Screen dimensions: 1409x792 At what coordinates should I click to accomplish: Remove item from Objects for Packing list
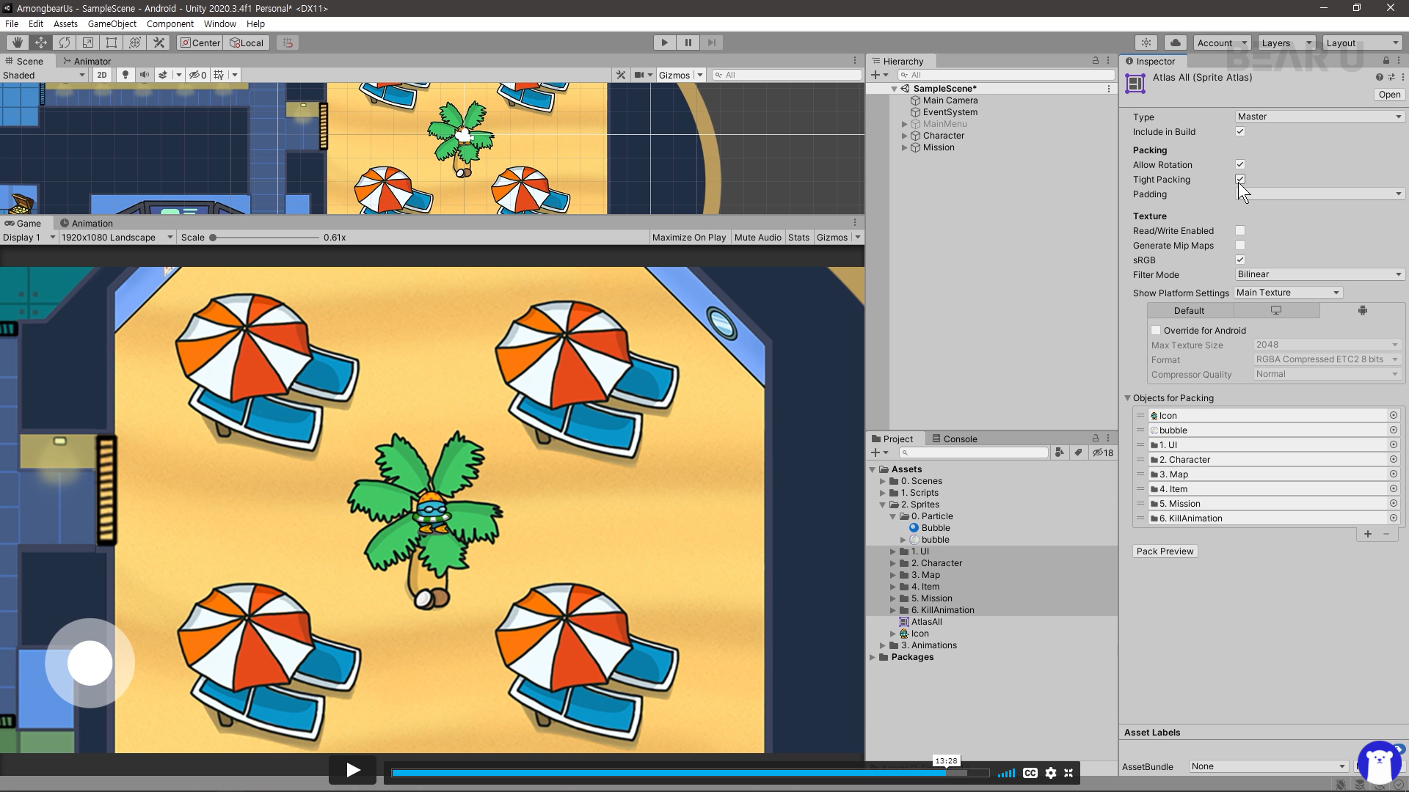pyautogui.click(x=1386, y=534)
